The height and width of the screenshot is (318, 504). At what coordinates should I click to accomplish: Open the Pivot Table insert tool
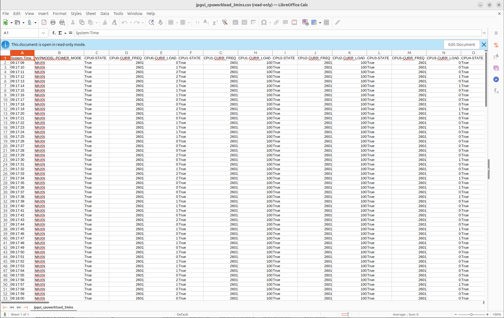pos(253,22)
